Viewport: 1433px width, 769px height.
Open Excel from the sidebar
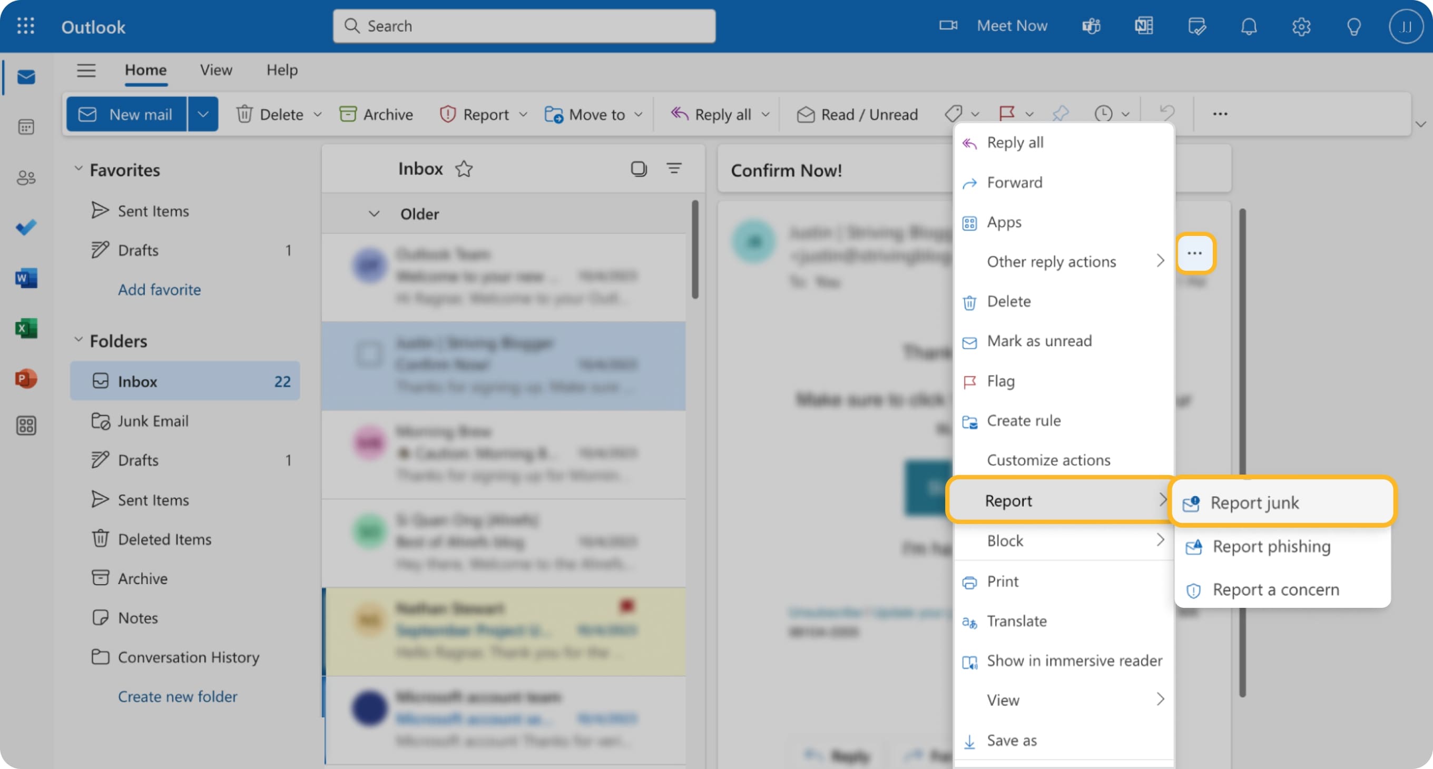point(26,328)
